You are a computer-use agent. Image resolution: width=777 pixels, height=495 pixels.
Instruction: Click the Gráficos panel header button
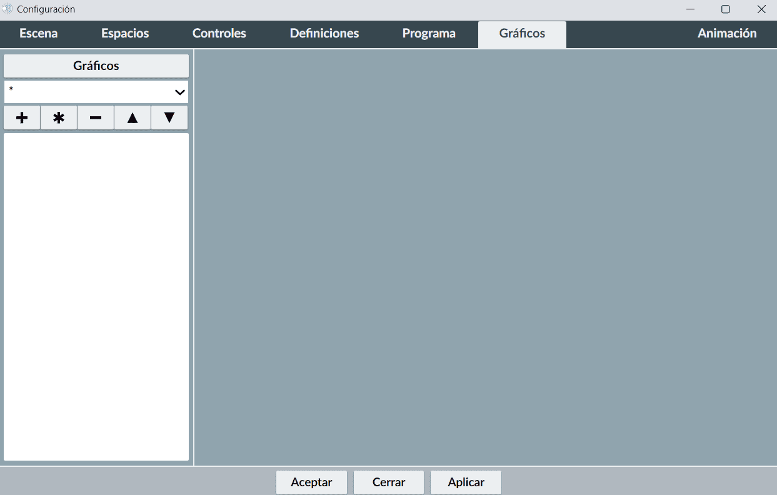(96, 66)
